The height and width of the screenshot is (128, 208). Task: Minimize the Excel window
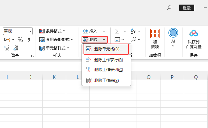point(205,8)
